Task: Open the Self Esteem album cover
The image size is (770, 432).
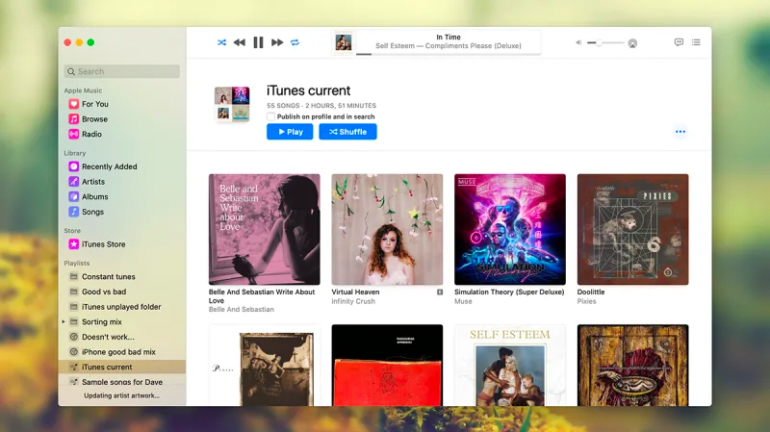Action: click(510, 366)
